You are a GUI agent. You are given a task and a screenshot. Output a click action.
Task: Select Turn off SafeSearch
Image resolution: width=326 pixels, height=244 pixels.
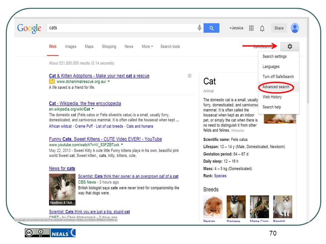click(x=278, y=77)
